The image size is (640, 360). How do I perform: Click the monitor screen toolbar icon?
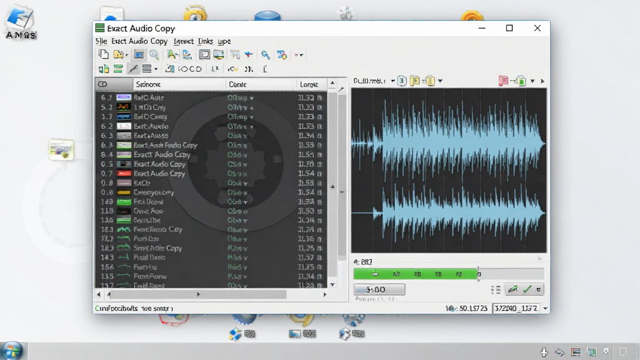point(219,54)
